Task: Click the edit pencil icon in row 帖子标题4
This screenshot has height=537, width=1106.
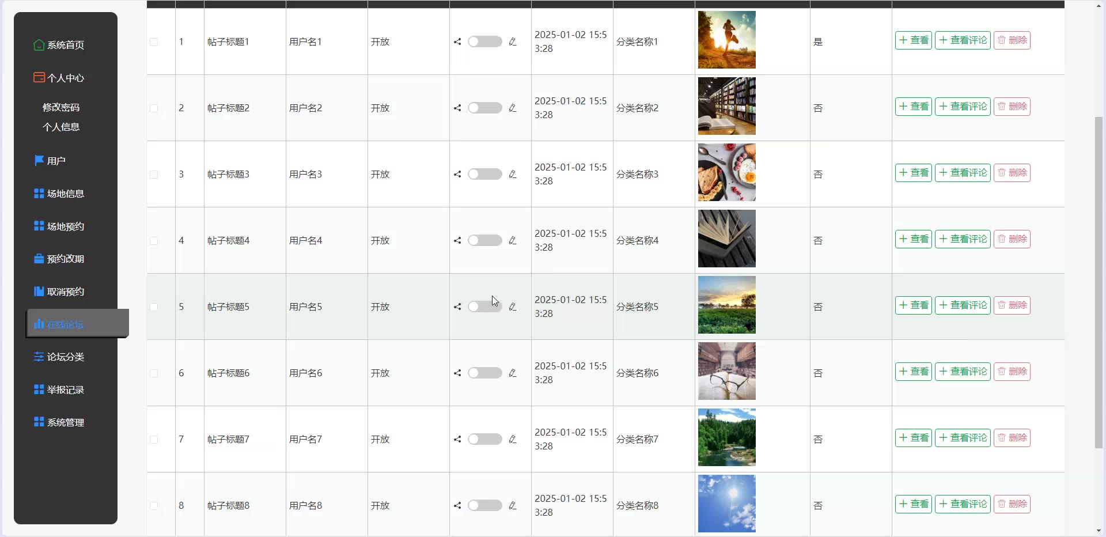Action: pyautogui.click(x=513, y=240)
